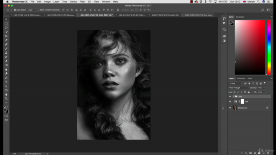Image resolution: width=276 pixels, height=155 pixels.
Task: Enable Show Transform Controls checkbox
Action: 38,10
